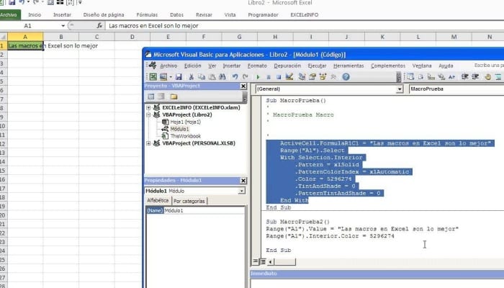Click View Code icon in Project panel

150,96
